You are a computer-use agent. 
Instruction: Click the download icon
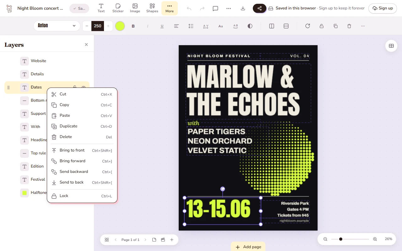[x=243, y=8]
